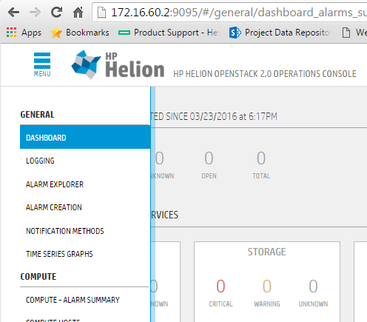The width and height of the screenshot is (367, 322).
Task: Click the address bar URL field
Action: click(x=229, y=12)
